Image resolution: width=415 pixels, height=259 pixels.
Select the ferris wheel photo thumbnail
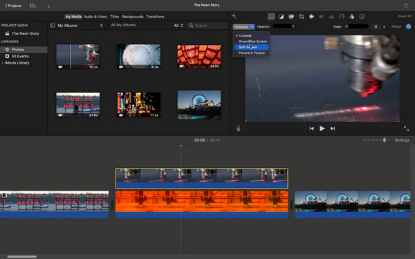coord(199,105)
